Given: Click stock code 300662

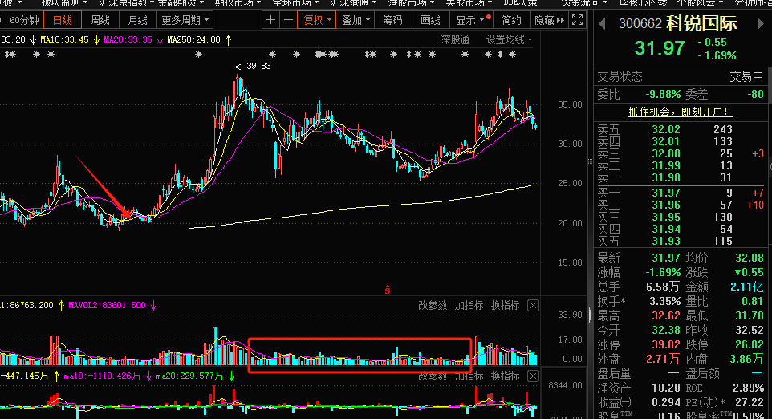Looking at the screenshot, I should [640, 23].
